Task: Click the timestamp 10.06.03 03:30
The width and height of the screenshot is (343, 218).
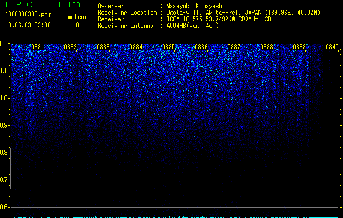Action: pyautogui.click(x=28, y=25)
